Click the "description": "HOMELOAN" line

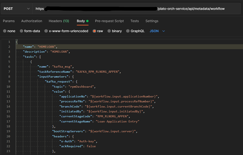coord(46,52)
